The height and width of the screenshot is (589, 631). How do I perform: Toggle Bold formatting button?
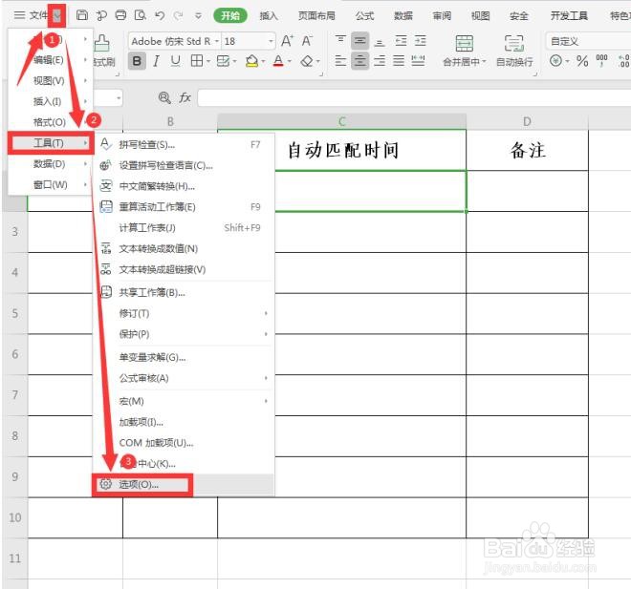[137, 61]
